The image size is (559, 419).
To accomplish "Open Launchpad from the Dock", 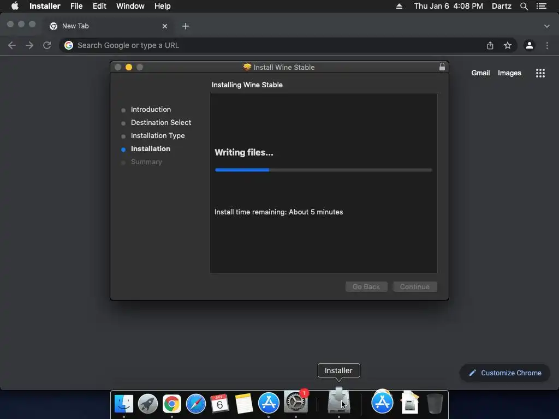I will pos(147,404).
